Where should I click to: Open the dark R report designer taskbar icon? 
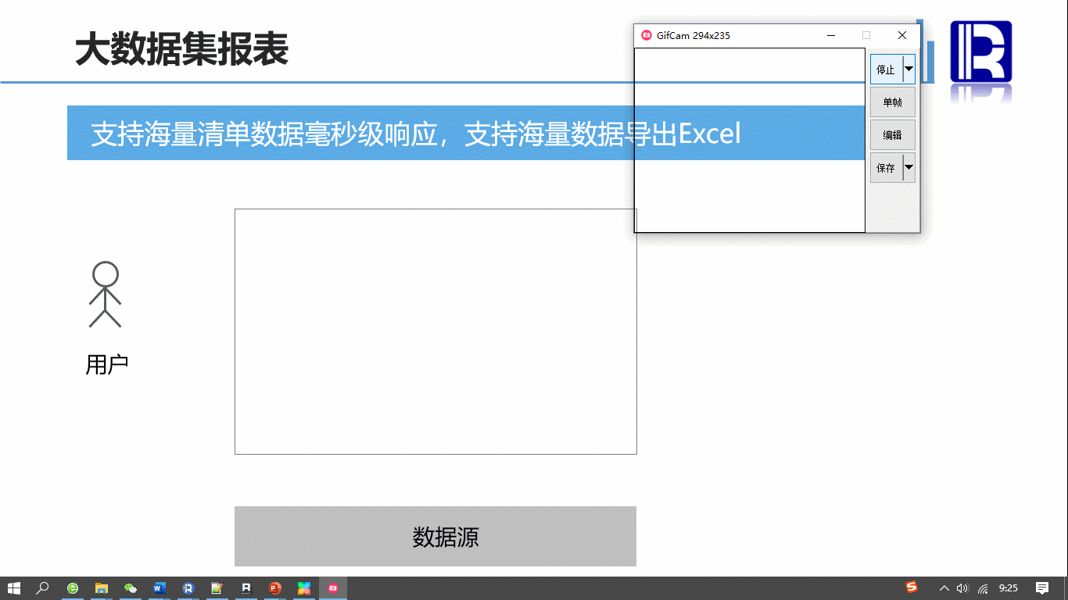(x=246, y=588)
